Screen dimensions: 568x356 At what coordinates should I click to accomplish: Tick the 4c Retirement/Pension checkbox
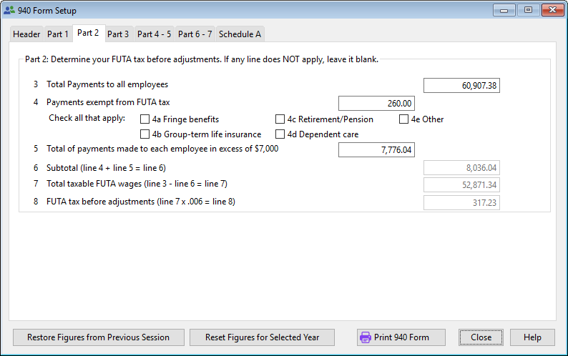280,119
